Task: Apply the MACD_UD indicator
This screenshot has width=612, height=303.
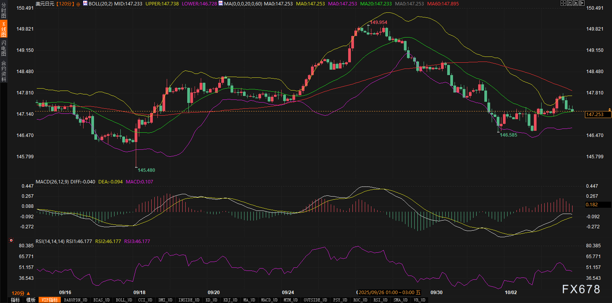Action: pos(269,300)
